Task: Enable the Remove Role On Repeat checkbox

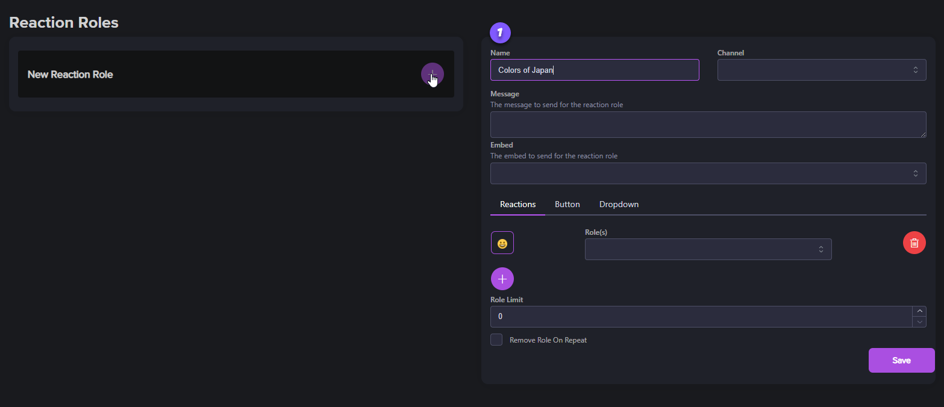Action: pyautogui.click(x=496, y=340)
